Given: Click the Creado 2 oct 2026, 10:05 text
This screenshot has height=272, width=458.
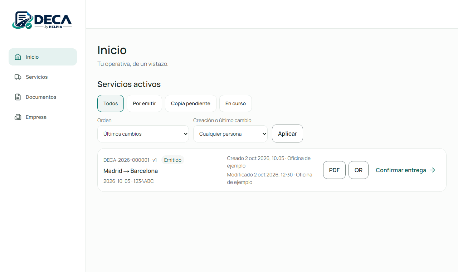Looking at the screenshot, I should (x=269, y=162).
